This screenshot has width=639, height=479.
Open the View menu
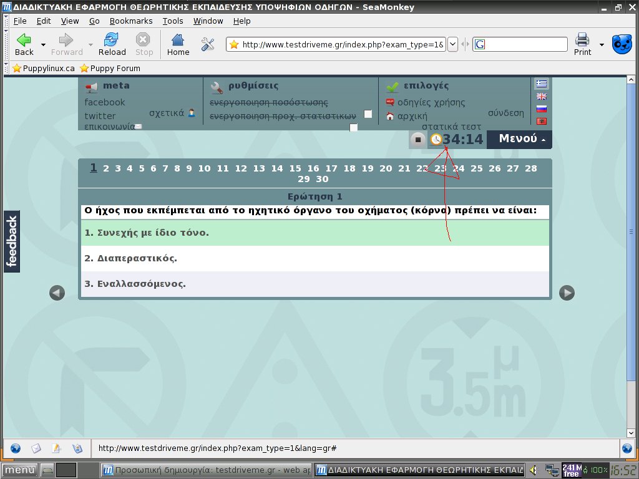click(70, 21)
